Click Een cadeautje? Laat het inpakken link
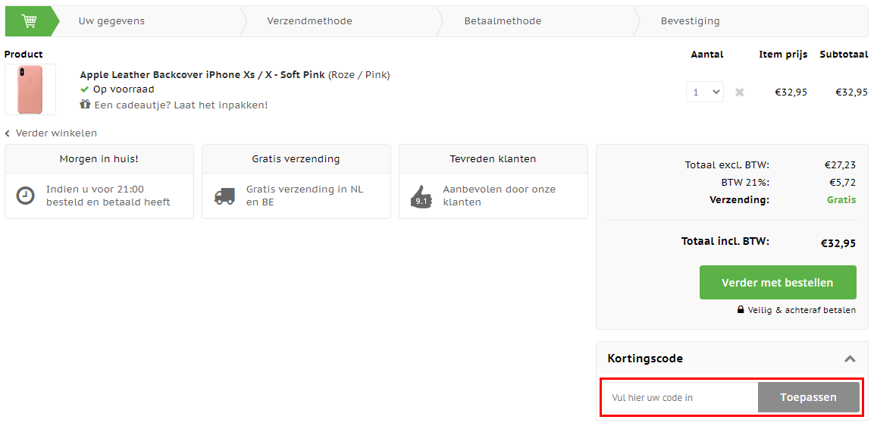874x426 pixels. (181, 105)
